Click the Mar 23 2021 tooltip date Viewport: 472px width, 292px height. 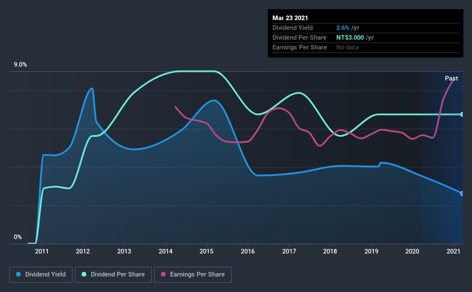coord(290,18)
